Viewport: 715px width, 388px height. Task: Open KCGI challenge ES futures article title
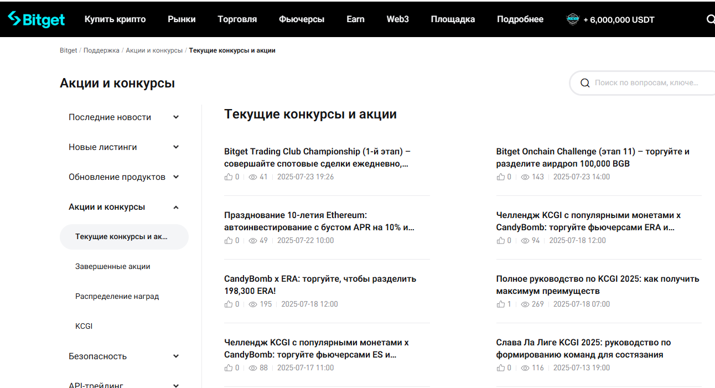coord(317,349)
